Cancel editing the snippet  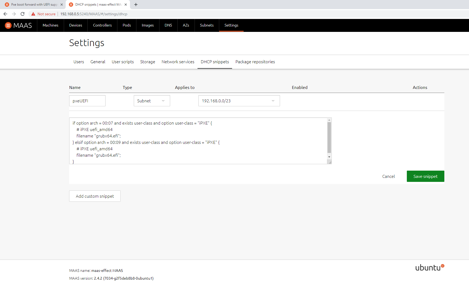(x=388, y=176)
